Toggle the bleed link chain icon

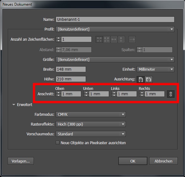coord(170,94)
